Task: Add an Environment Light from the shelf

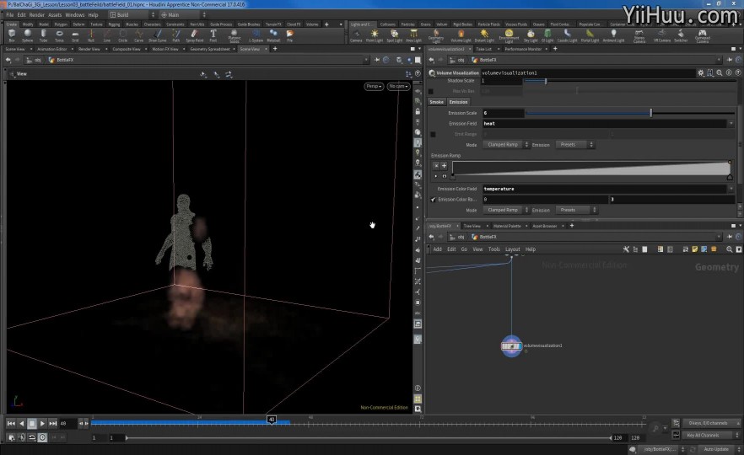Action: click(509, 35)
